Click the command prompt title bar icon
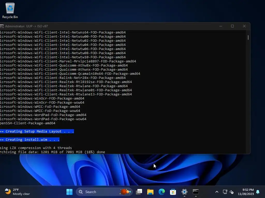The image size is (265, 198). pos(2,26)
